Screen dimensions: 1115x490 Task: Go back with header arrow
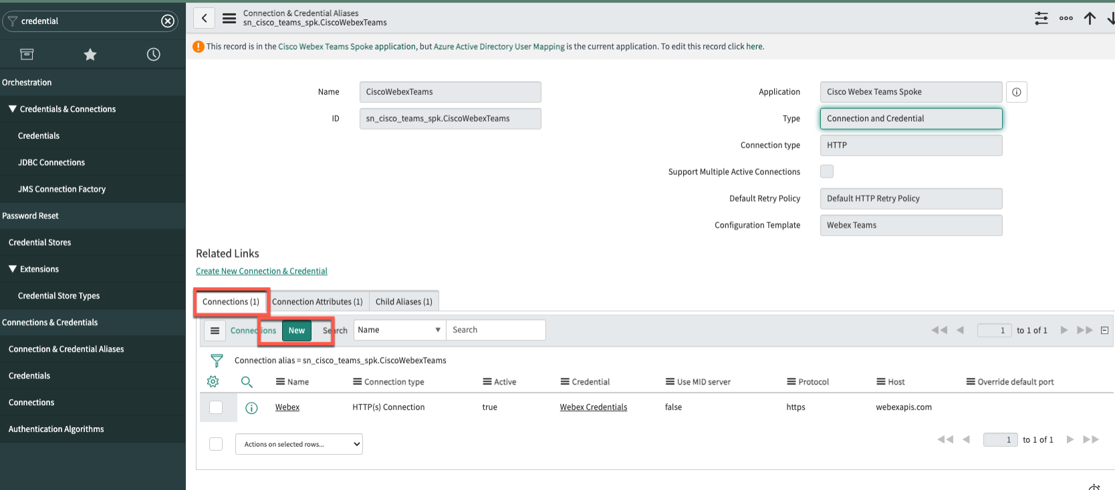click(205, 18)
